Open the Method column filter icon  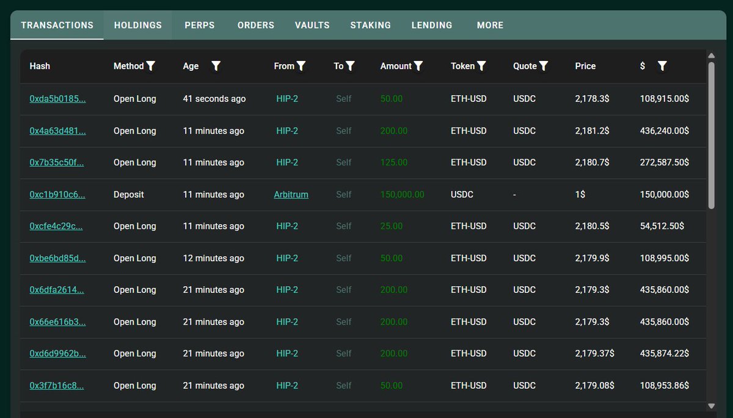pos(151,66)
